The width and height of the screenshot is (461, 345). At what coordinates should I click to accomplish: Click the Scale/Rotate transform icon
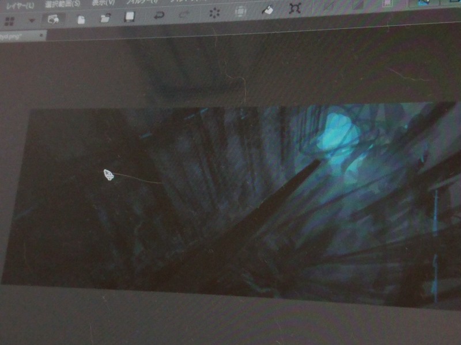pos(294,9)
